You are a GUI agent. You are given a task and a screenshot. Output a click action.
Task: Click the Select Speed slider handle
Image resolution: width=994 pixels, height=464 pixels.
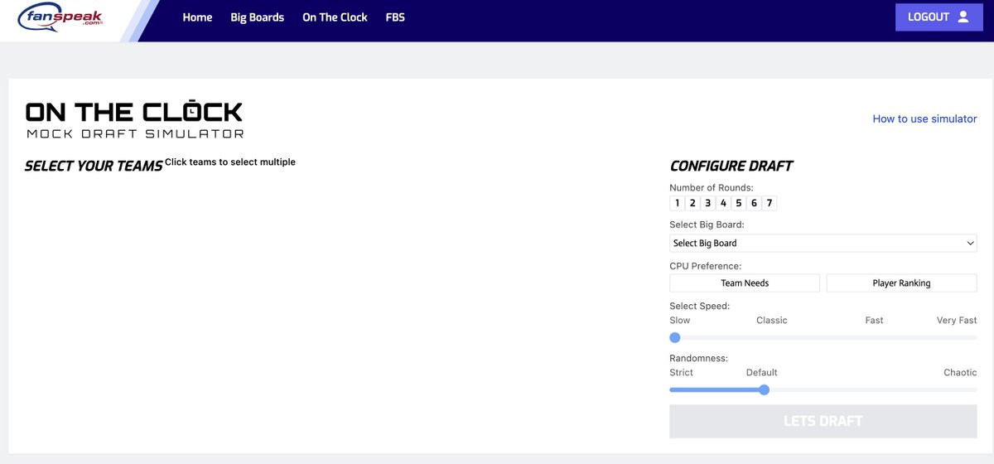tap(674, 337)
